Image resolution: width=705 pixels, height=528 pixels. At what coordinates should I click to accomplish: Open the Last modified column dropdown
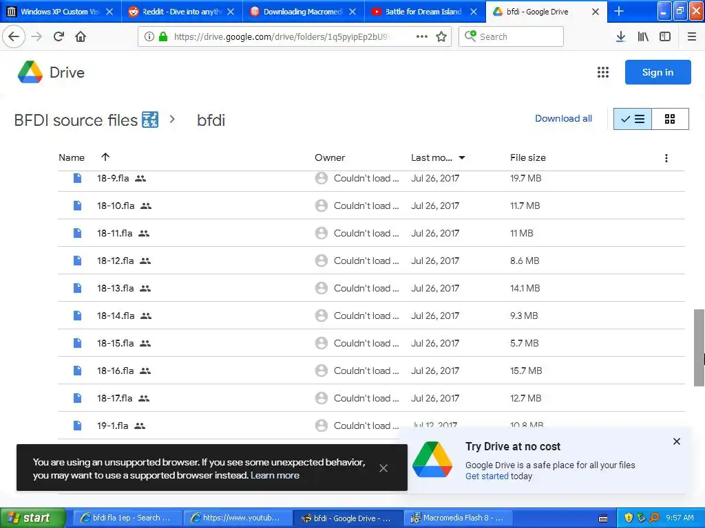coord(462,157)
